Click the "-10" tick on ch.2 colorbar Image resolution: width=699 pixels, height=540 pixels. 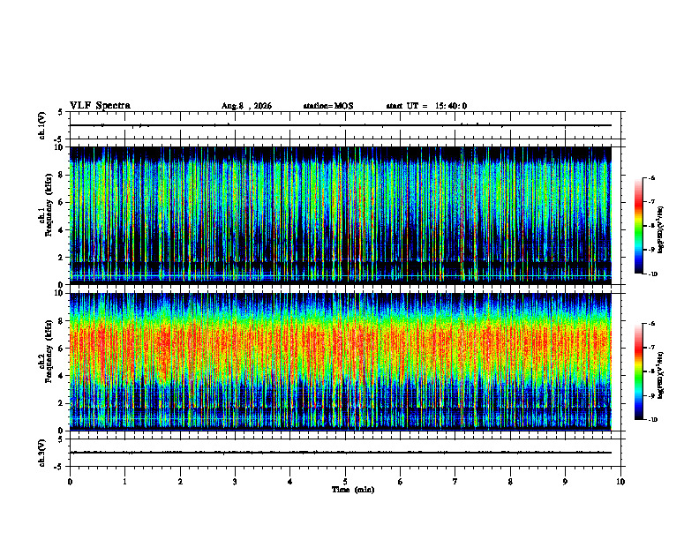pyautogui.click(x=652, y=420)
